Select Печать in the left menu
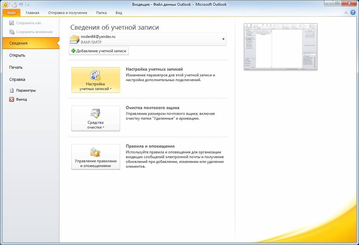The height and width of the screenshot is (245, 359). (x=16, y=67)
